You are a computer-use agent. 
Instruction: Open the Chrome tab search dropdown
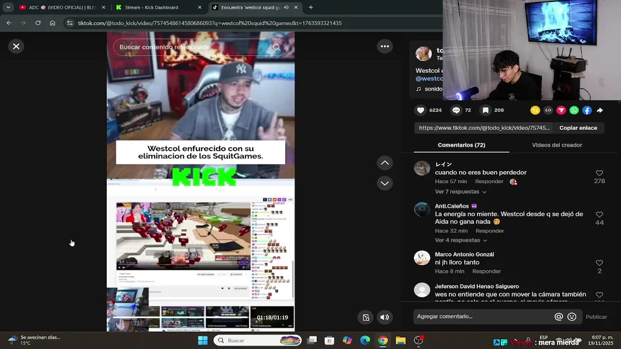(x=8, y=7)
